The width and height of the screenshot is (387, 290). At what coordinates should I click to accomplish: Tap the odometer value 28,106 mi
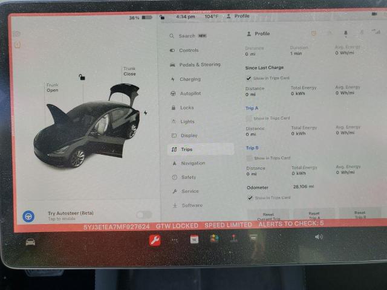304,187
